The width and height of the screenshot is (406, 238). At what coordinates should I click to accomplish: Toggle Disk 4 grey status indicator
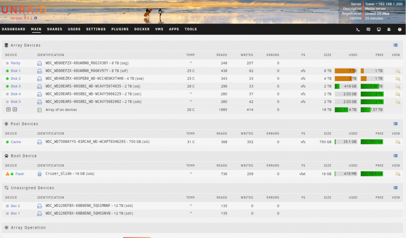[x=7, y=94]
